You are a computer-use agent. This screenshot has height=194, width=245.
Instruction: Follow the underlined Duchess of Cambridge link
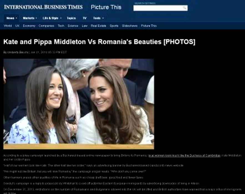tap(185, 155)
